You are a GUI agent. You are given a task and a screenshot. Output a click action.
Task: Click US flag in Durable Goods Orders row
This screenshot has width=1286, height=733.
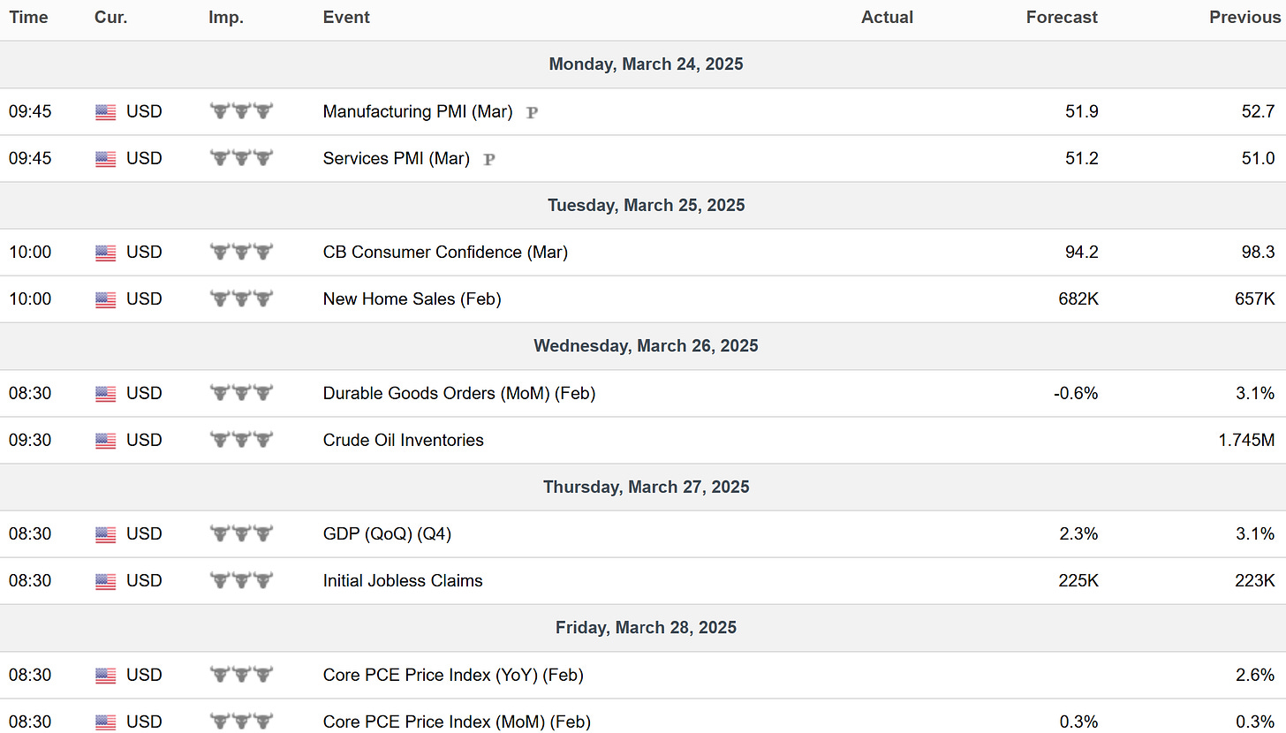106,394
